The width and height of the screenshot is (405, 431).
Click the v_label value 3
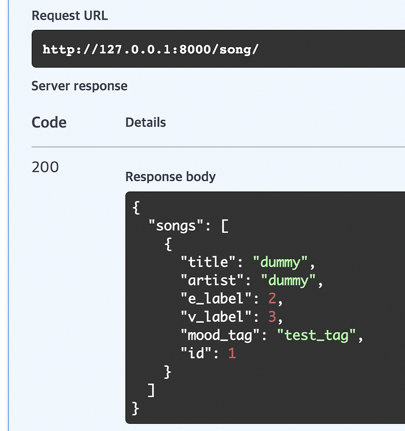(x=272, y=317)
